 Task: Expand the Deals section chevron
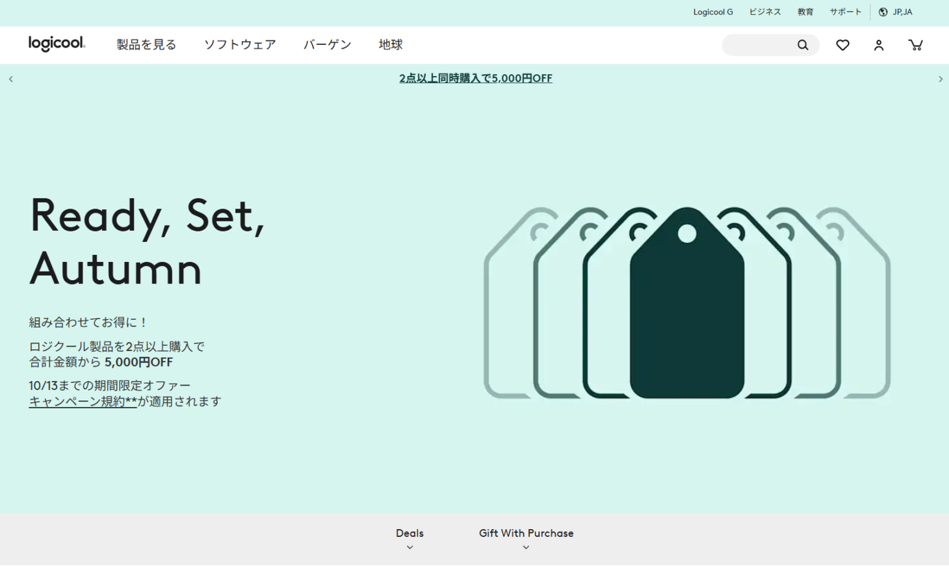(x=409, y=547)
